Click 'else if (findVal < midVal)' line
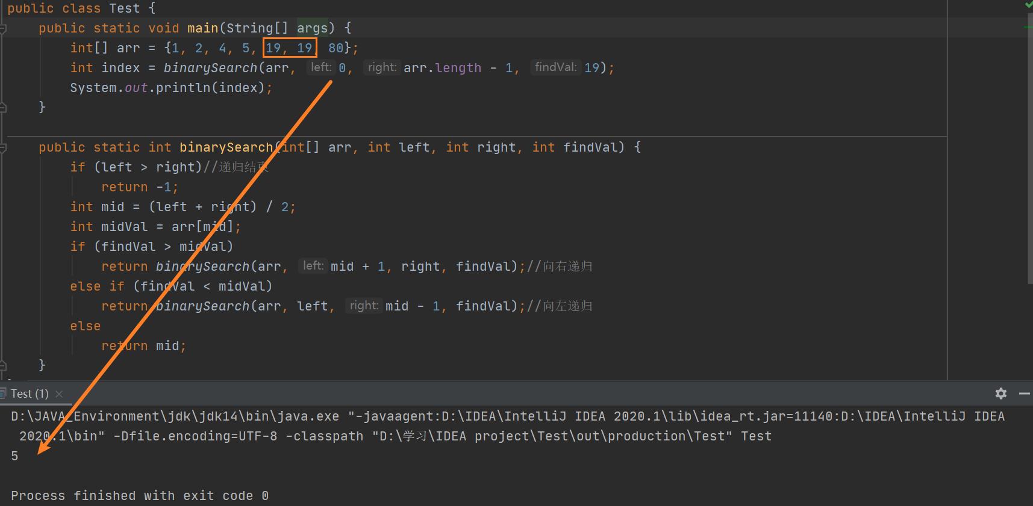The image size is (1033, 506). pos(171,286)
